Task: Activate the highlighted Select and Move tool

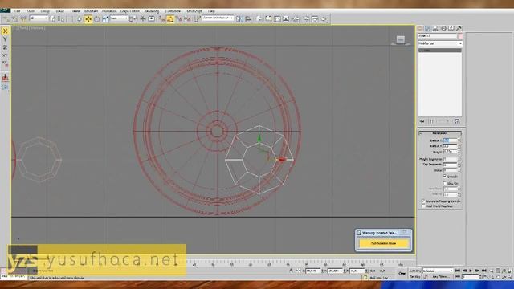Action: [88, 19]
